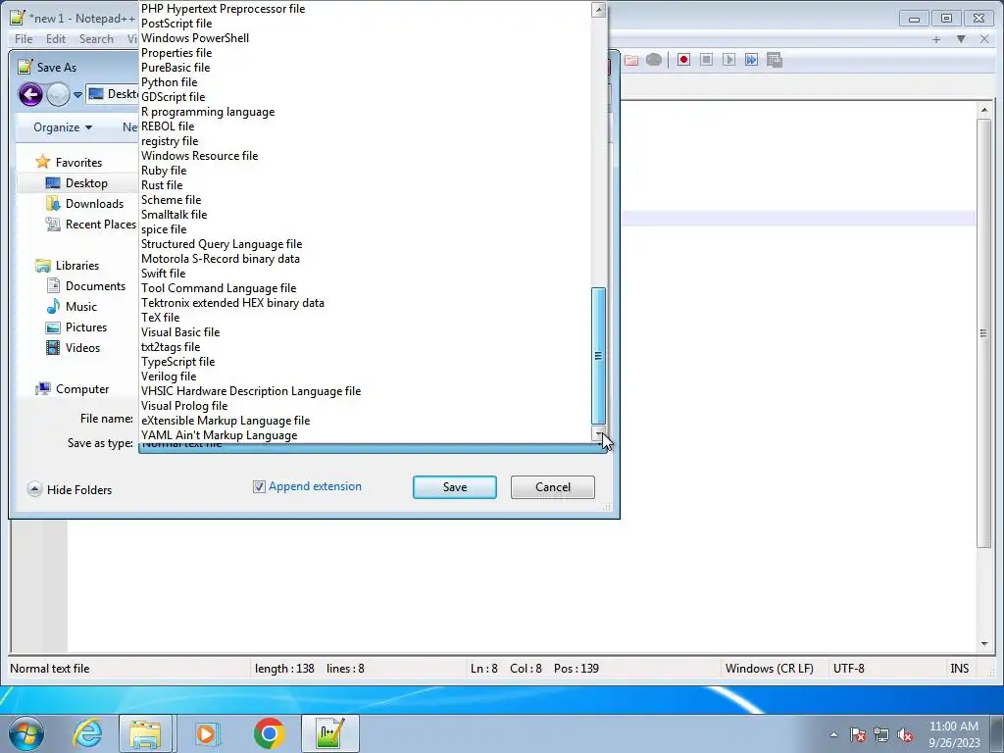Click the Notepad++ tab list dropdown arrow
The image size is (1004, 753).
coord(961,39)
